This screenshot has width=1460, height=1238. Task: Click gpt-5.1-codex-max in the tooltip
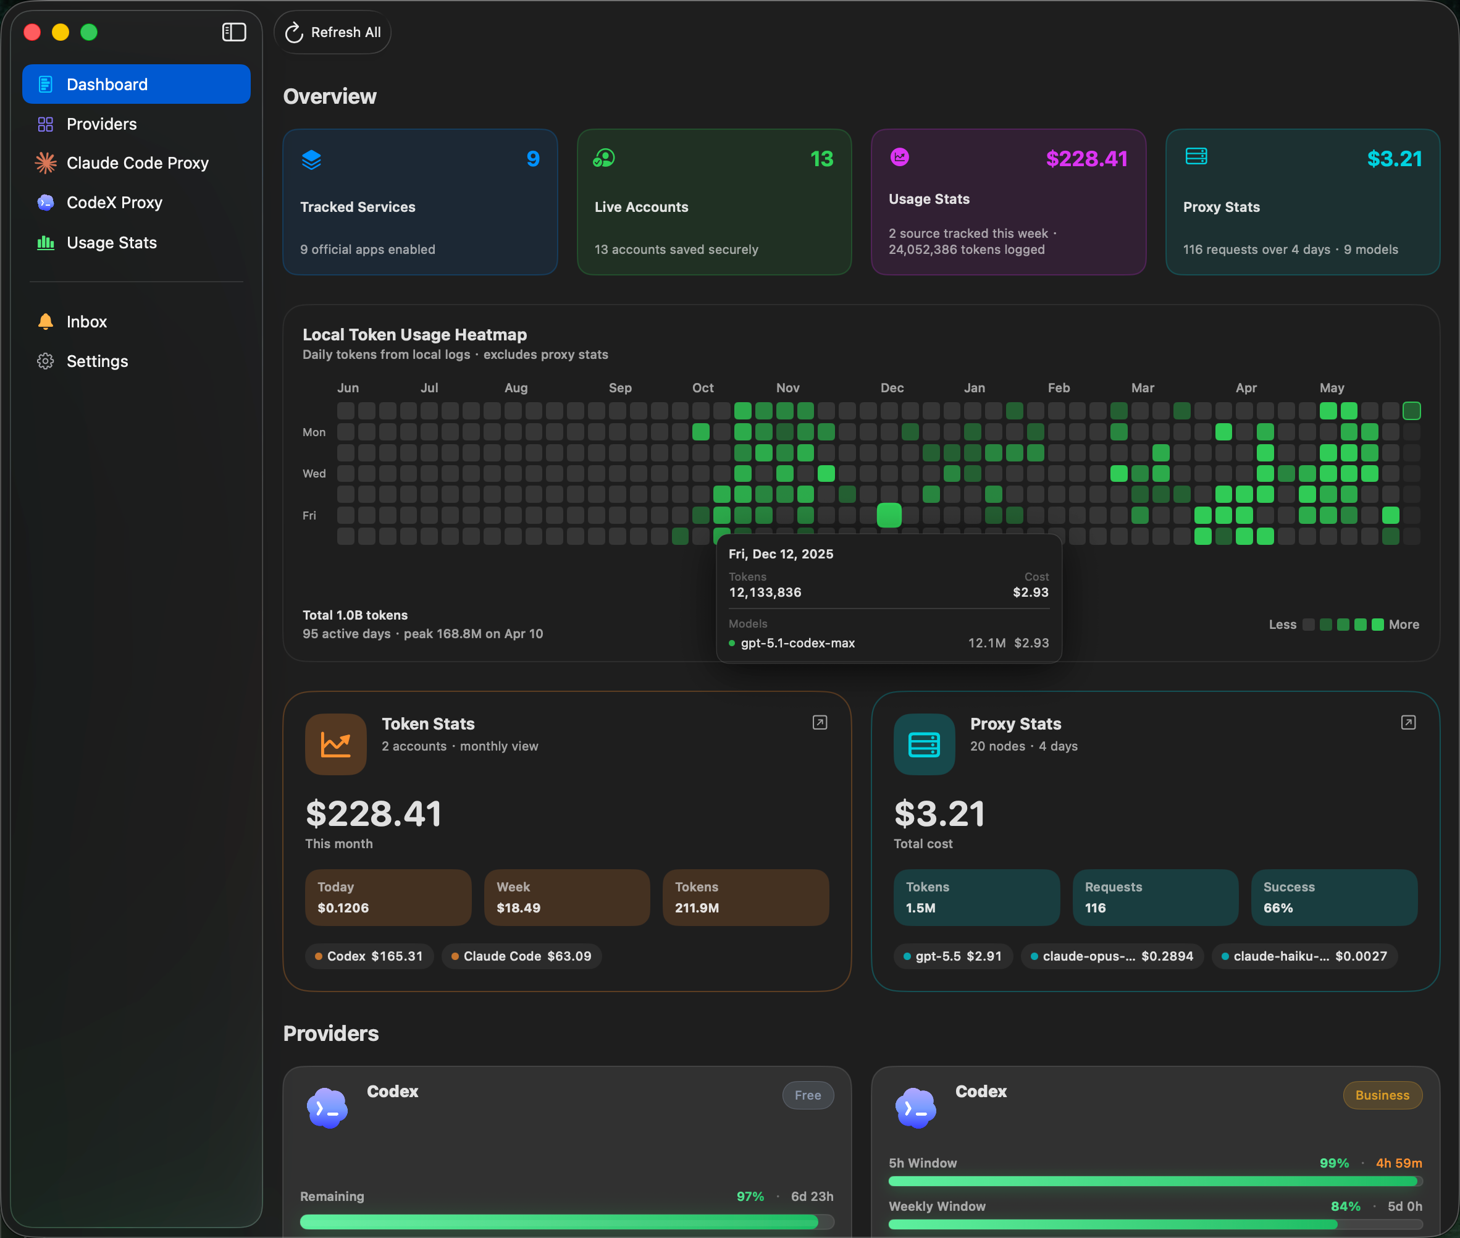point(798,643)
